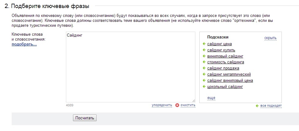Click the 'Посчитать' button
The width and height of the screenshot is (299, 131).
(x=85, y=118)
